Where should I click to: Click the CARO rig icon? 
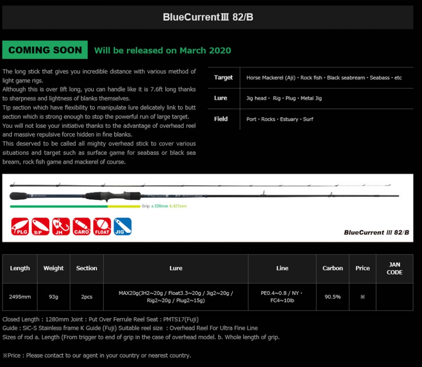(82, 226)
